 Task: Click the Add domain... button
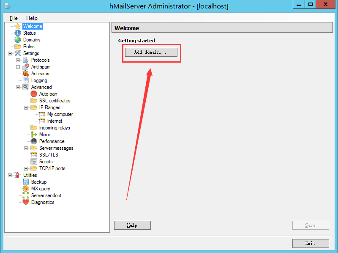coord(151,52)
